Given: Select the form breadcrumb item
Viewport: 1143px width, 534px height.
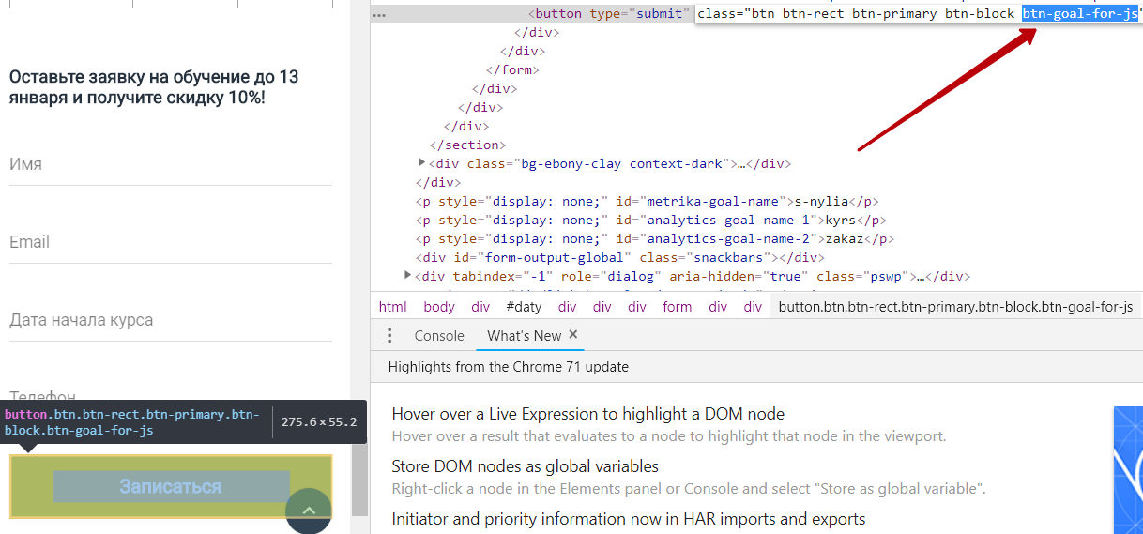Looking at the screenshot, I should pyautogui.click(x=677, y=307).
